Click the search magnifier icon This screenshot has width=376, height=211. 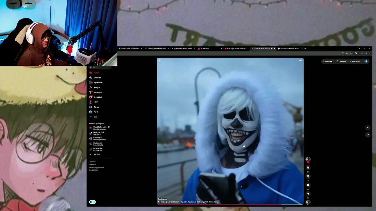click(90, 67)
